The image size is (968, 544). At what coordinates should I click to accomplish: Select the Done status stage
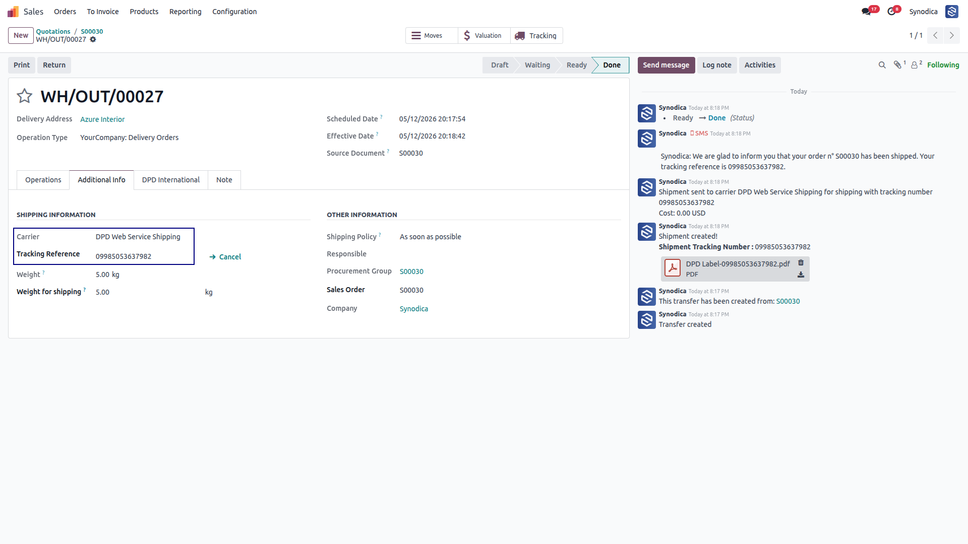(x=611, y=65)
